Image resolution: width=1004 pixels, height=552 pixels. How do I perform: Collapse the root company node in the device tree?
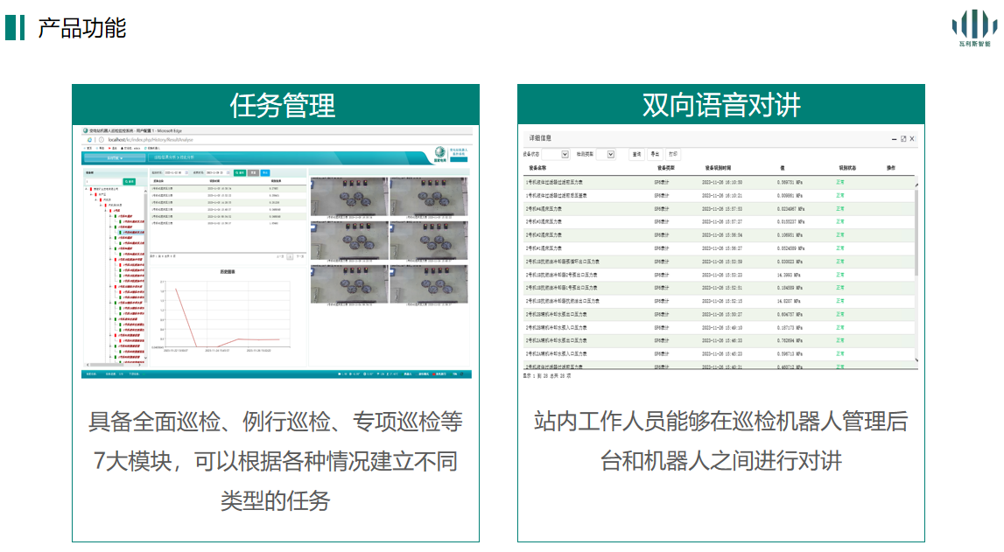tap(86, 188)
